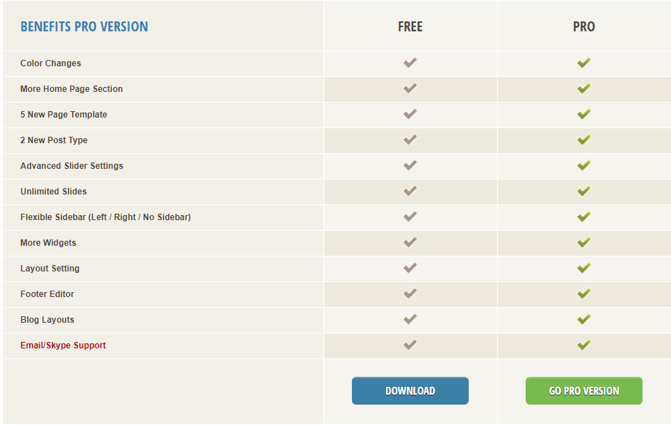Screen dimensions: 671x426
Task: Click the Go Pro Version button
Action: coord(583,390)
